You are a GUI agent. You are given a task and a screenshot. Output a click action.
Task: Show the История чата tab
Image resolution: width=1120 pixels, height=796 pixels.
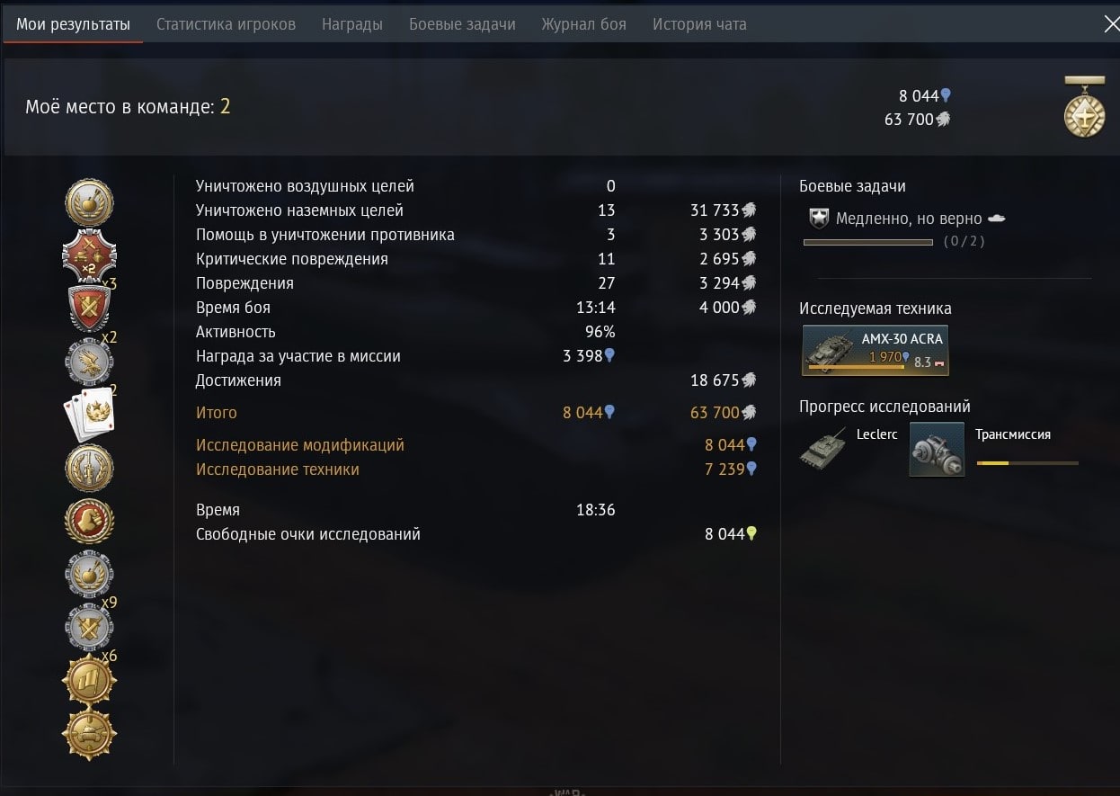point(699,24)
